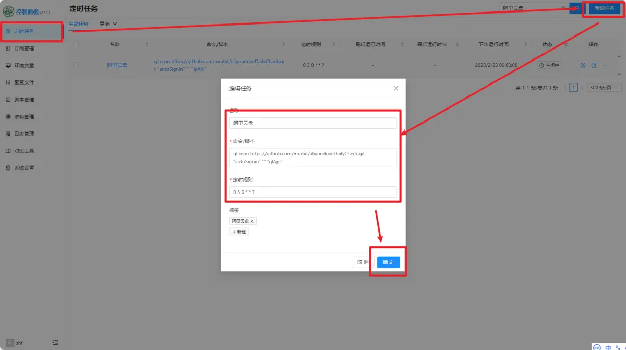
Task: Close the 编辑任务 dialog with X
Action: [396, 88]
